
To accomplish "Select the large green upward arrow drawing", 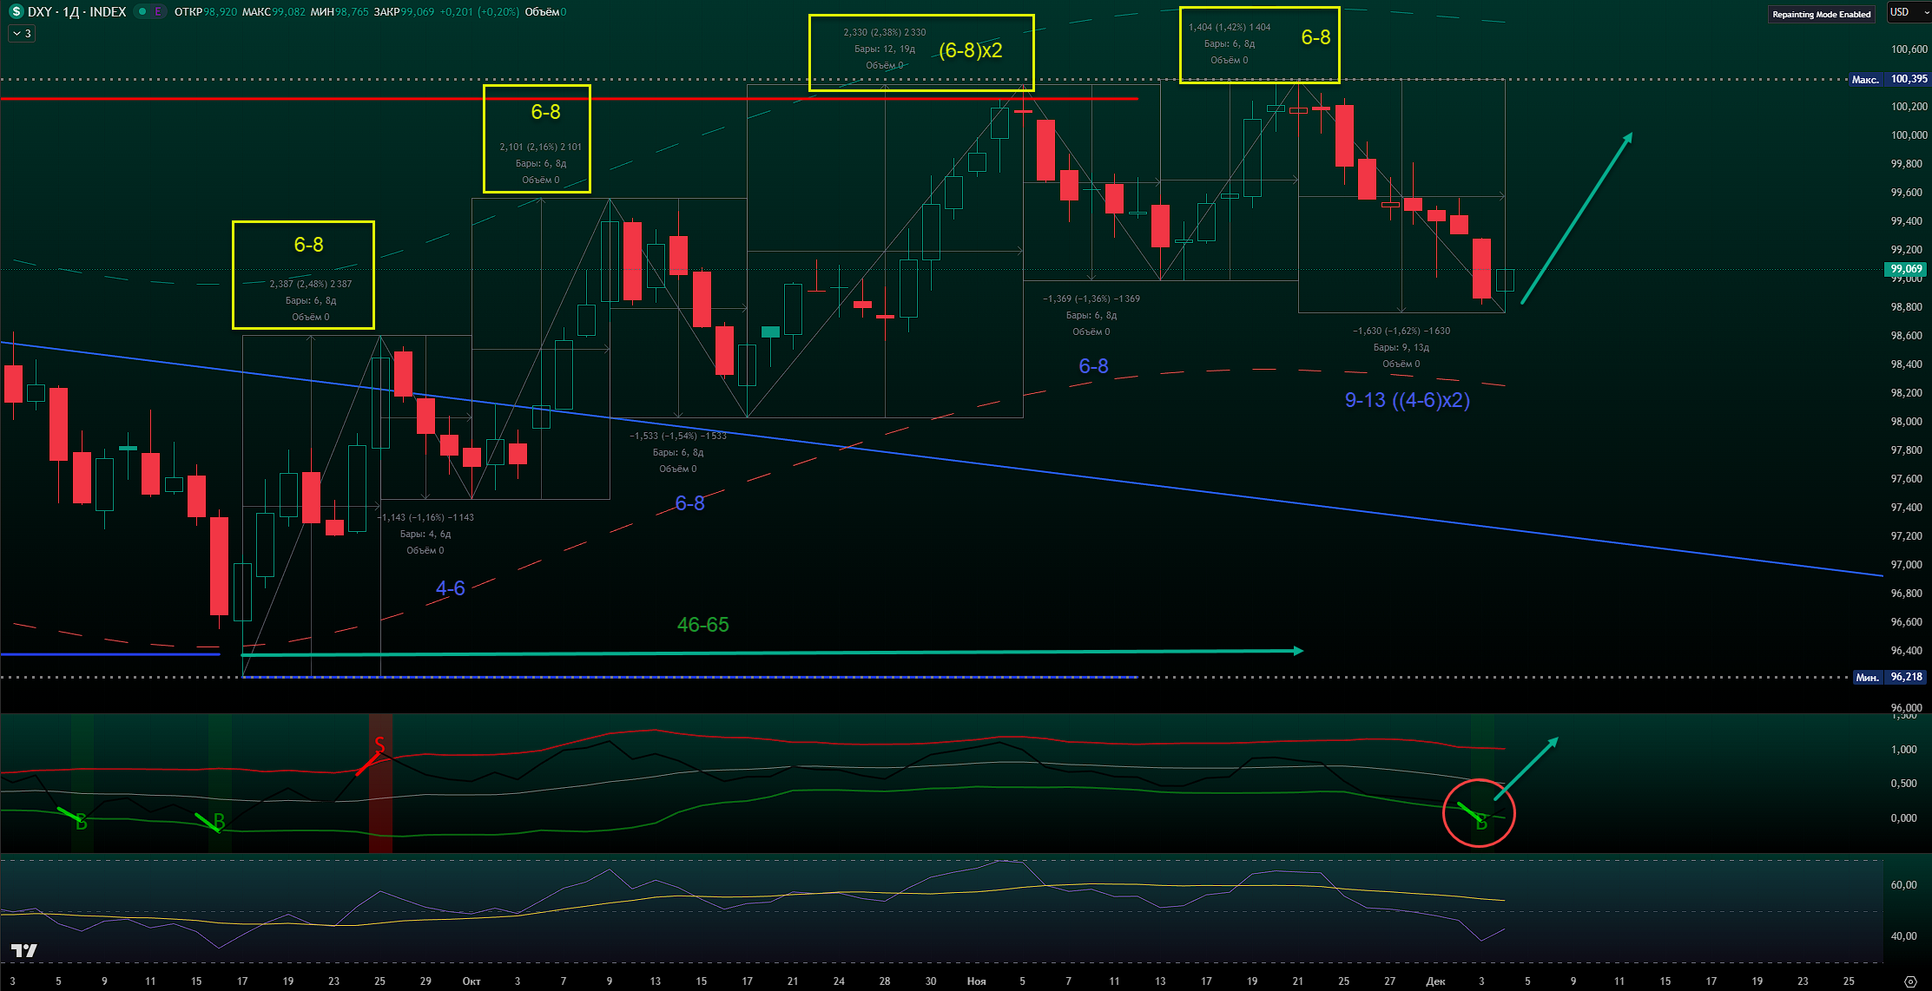I will 1576,219.
